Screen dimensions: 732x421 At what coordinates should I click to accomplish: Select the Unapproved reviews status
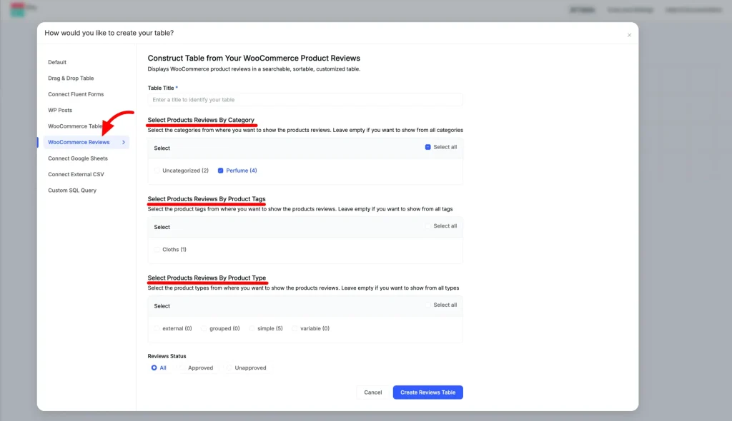[228, 367]
